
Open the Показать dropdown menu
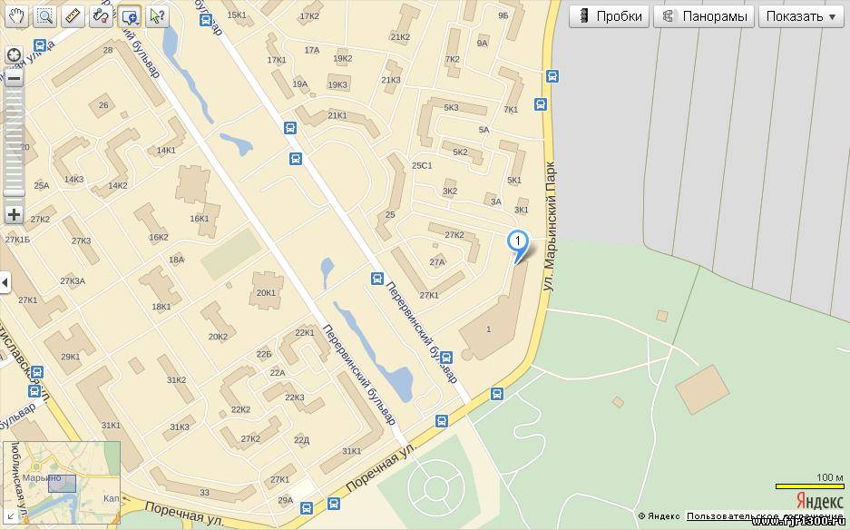point(801,16)
